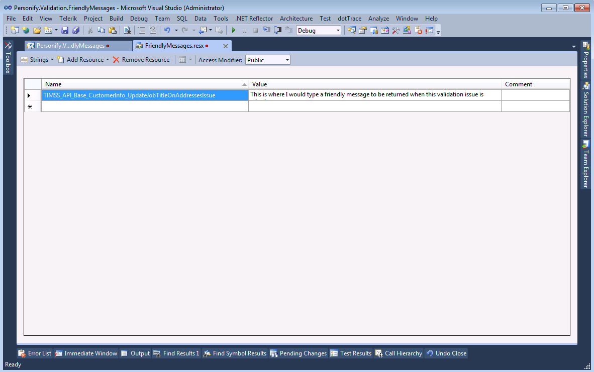
Task: Open the .NET Reflector menu
Action: point(254,18)
